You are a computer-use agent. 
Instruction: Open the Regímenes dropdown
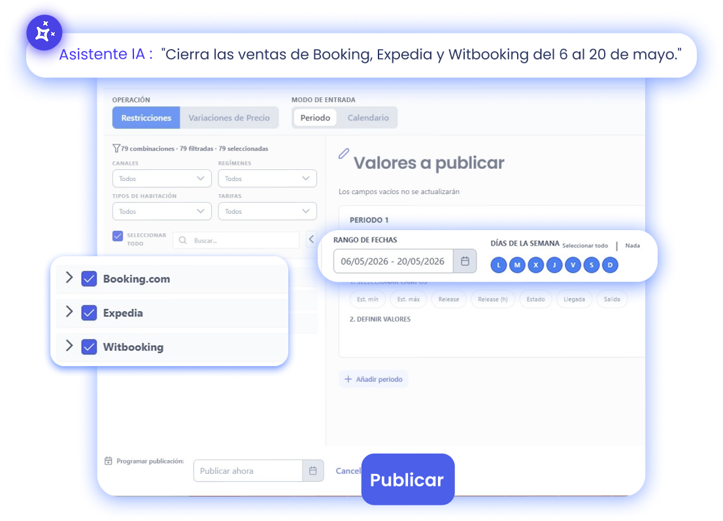pos(267,178)
